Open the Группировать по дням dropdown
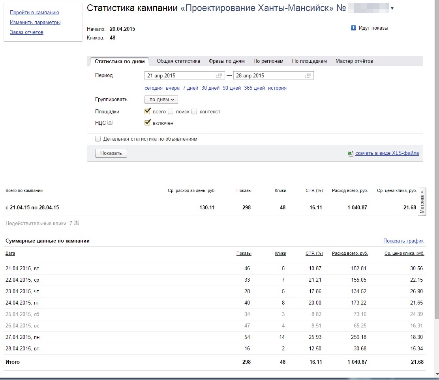The height and width of the screenshot is (380, 439). coord(161,100)
